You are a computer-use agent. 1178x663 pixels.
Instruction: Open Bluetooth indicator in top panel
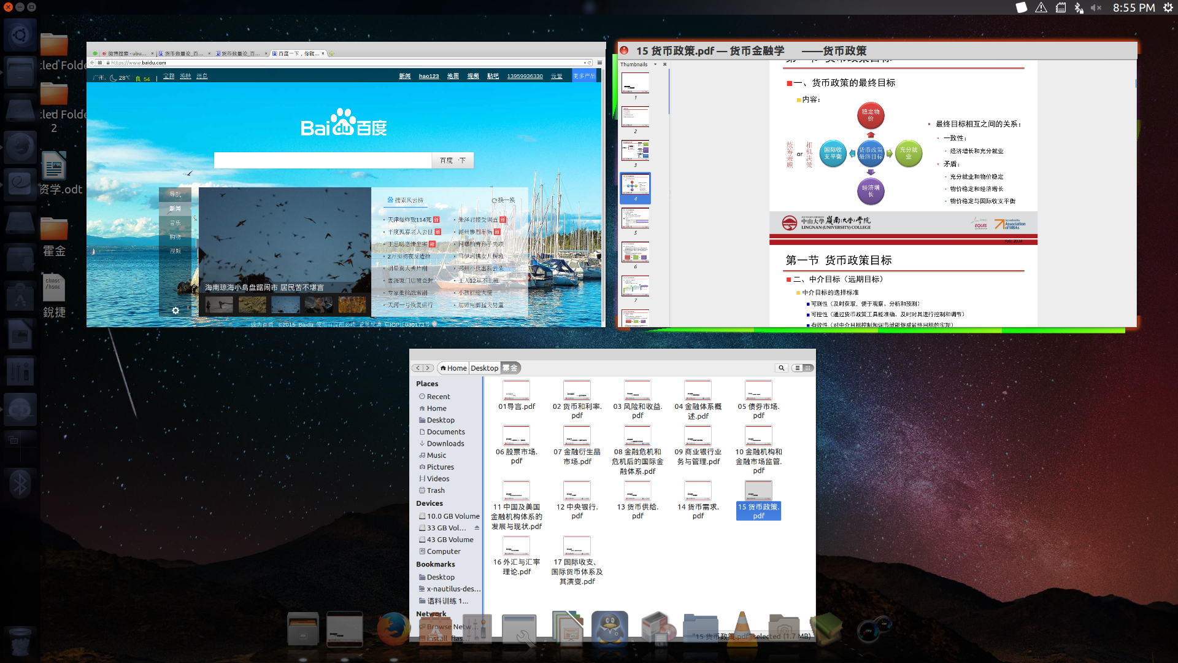[1079, 7]
